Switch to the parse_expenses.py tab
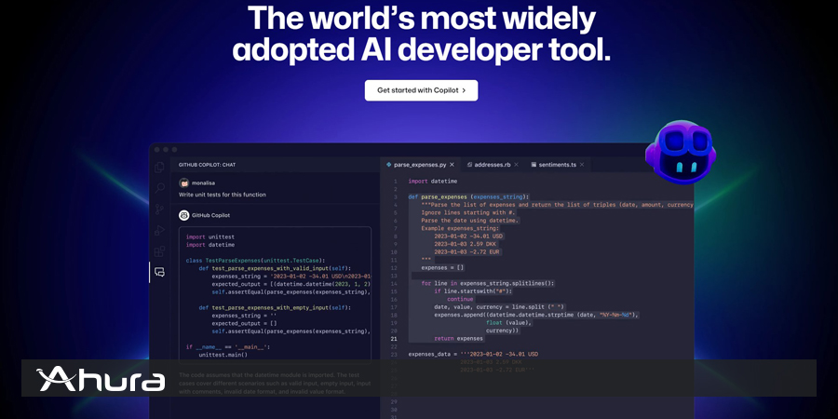The height and width of the screenshot is (419, 838). click(x=420, y=165)
